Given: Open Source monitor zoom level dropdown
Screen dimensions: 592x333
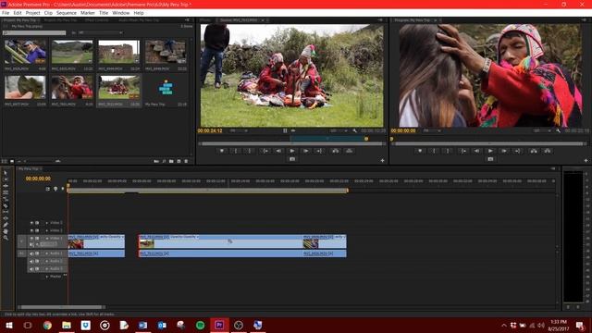Looking at the screenshot, I should (239, 130).
